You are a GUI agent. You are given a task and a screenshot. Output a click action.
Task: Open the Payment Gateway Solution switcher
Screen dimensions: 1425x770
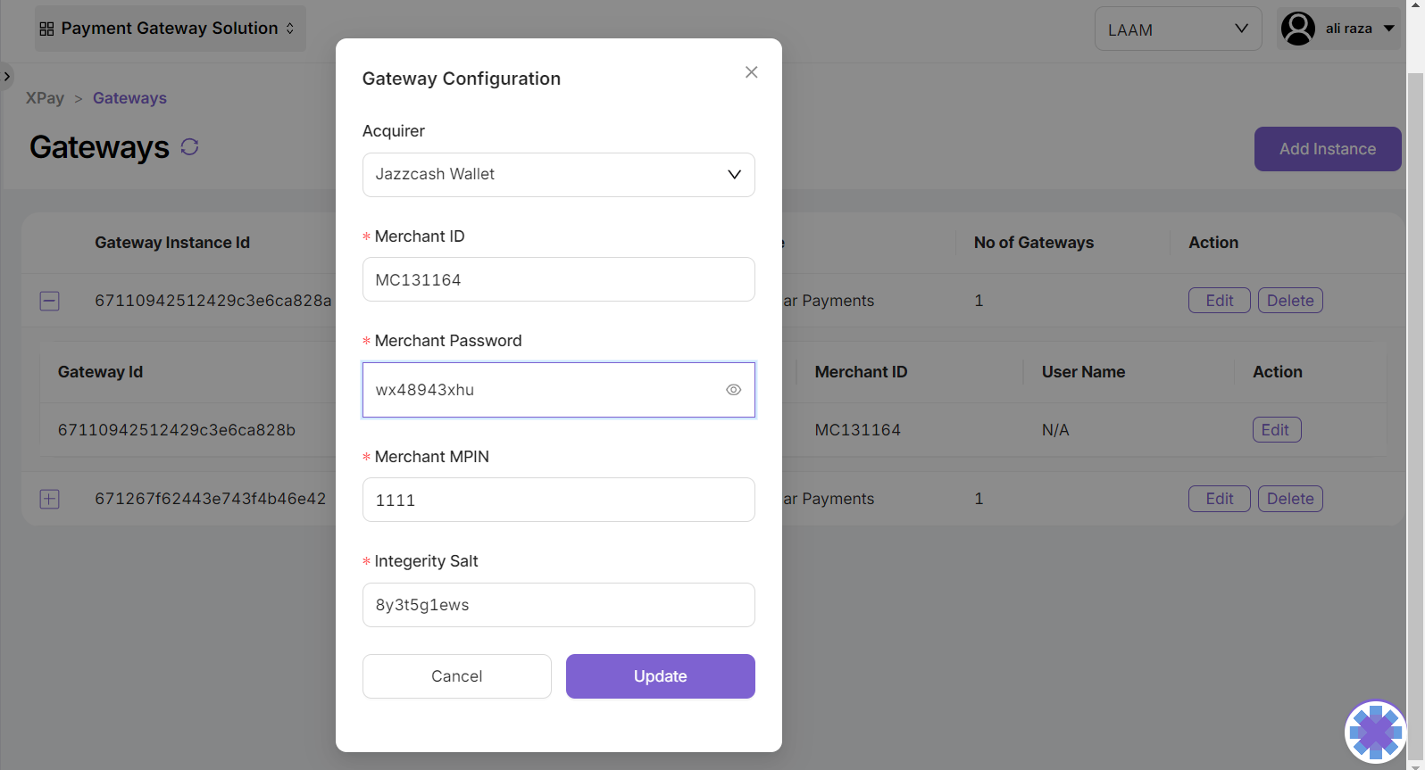170,29
